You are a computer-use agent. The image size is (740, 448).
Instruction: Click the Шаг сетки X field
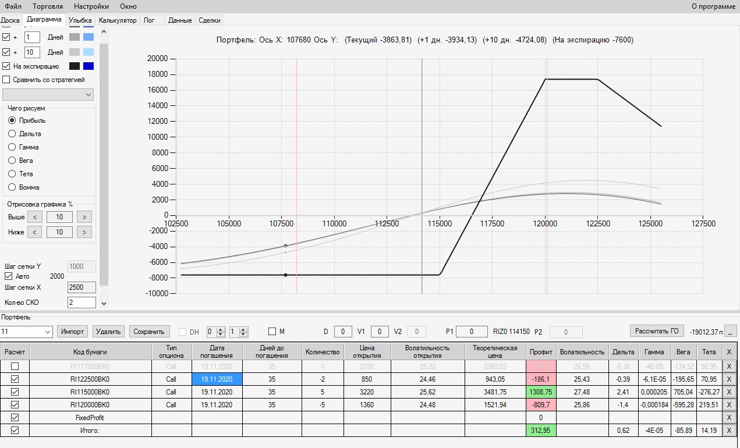(x=82, y=287)
